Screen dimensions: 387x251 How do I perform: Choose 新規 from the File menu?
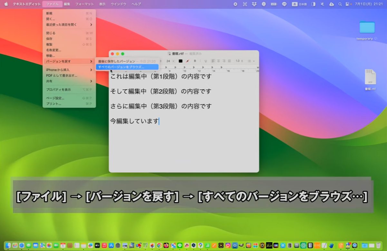coord(69,13)
